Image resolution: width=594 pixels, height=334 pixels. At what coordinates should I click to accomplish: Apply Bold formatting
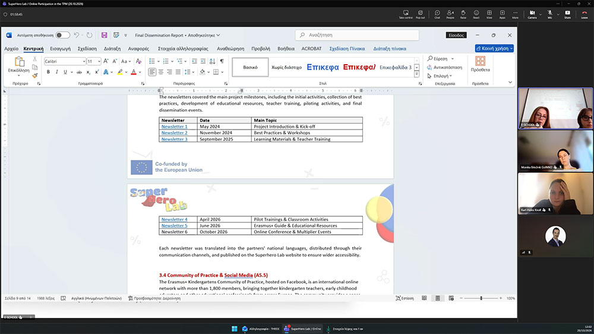pos(48,72)
